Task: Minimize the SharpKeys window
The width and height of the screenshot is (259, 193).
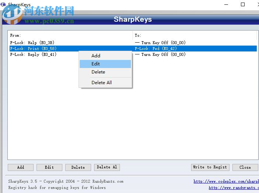Action: 226,5
